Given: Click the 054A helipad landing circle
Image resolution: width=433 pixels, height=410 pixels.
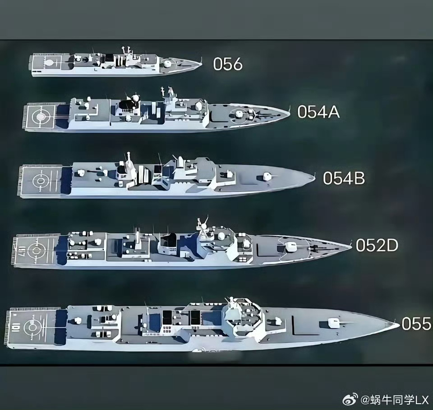Looking at the screenshot, I should (41, 117).
